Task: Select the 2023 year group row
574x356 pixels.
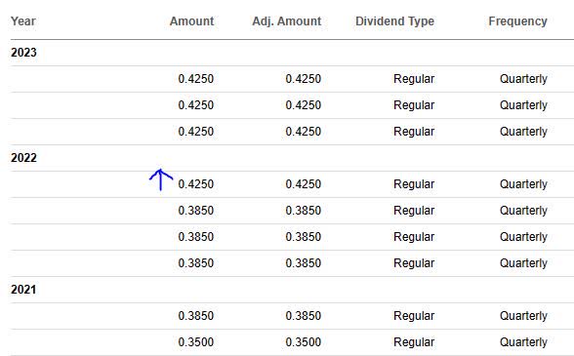Action: tap(292, 53)
